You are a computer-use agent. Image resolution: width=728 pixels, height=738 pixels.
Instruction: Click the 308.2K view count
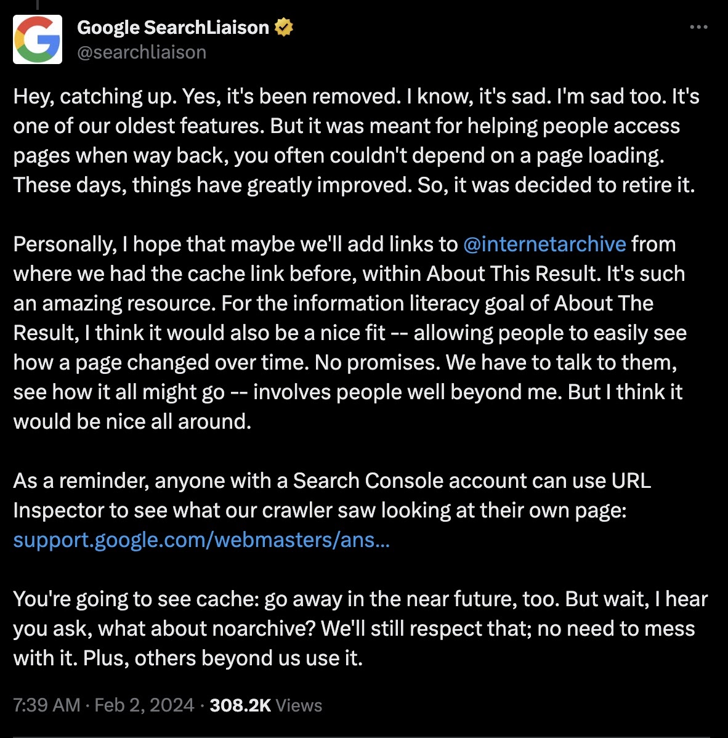pos(240,705)
